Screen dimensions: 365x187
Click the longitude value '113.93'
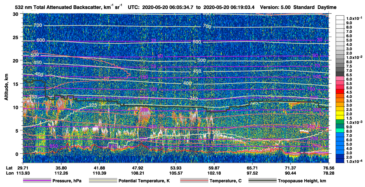pyautogui.click(x=23, y=173)
